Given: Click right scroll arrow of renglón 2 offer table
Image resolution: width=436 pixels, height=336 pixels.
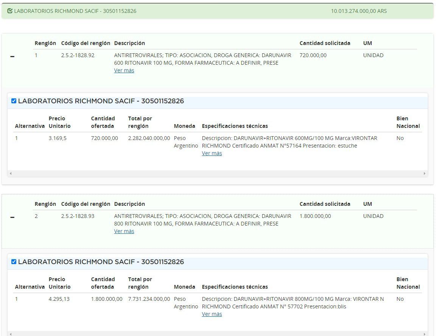Looking at the screenshot, I should (x=425, y=334).
